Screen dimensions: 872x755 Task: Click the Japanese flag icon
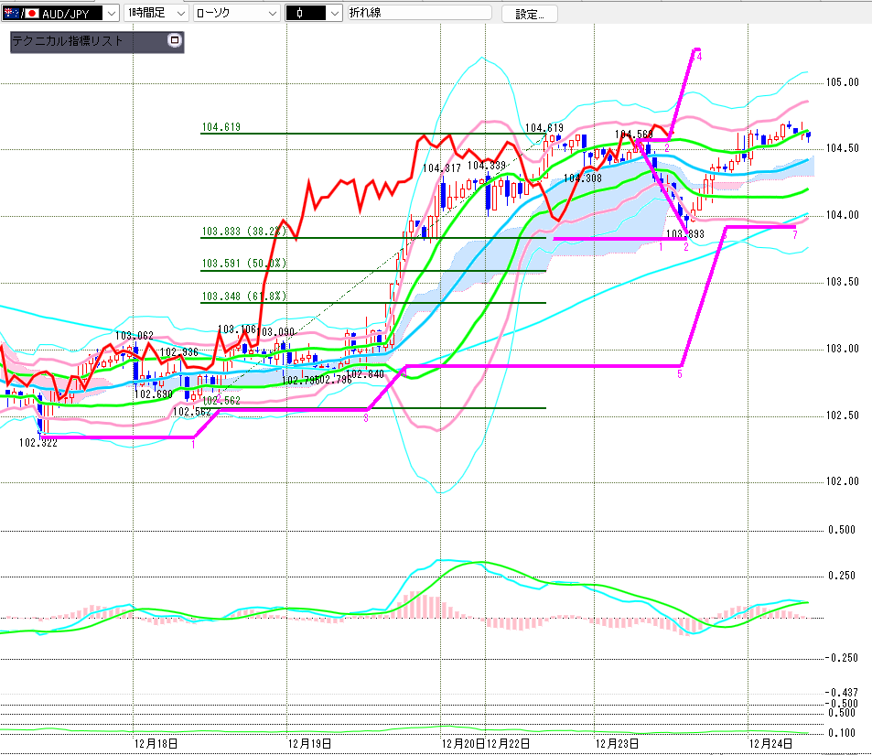(x=31, y=14)
